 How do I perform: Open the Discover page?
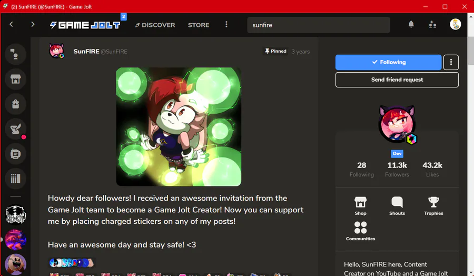pos(155,25)
